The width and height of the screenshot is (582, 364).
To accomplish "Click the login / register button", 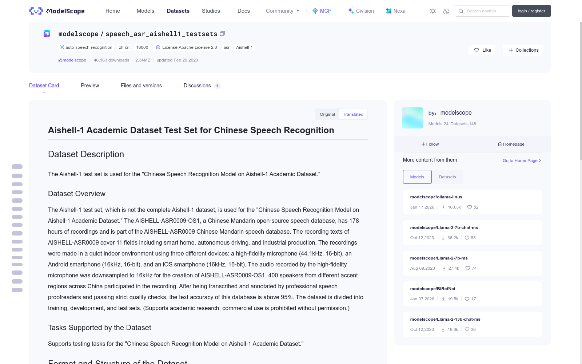I will coord(531,11).
